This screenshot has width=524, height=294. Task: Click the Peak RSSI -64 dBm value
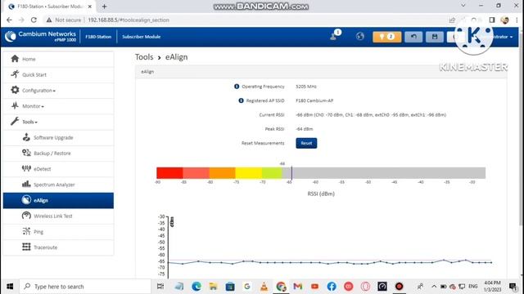pyautogui.click(x=304, y=129)
